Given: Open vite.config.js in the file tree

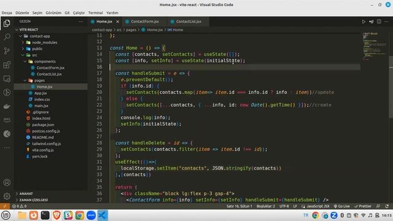Looking at the screenshot, I should (50, 150).
